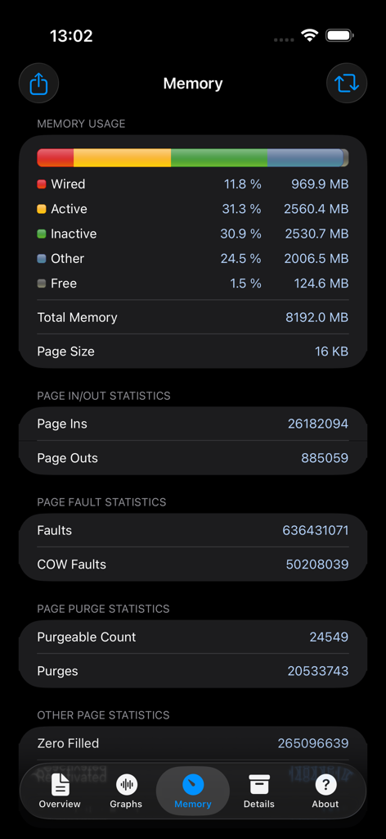Viewport: 386px width, 839px height.
Task: Click the blue segment of the memory bar
Action: (x=305, y=158)
